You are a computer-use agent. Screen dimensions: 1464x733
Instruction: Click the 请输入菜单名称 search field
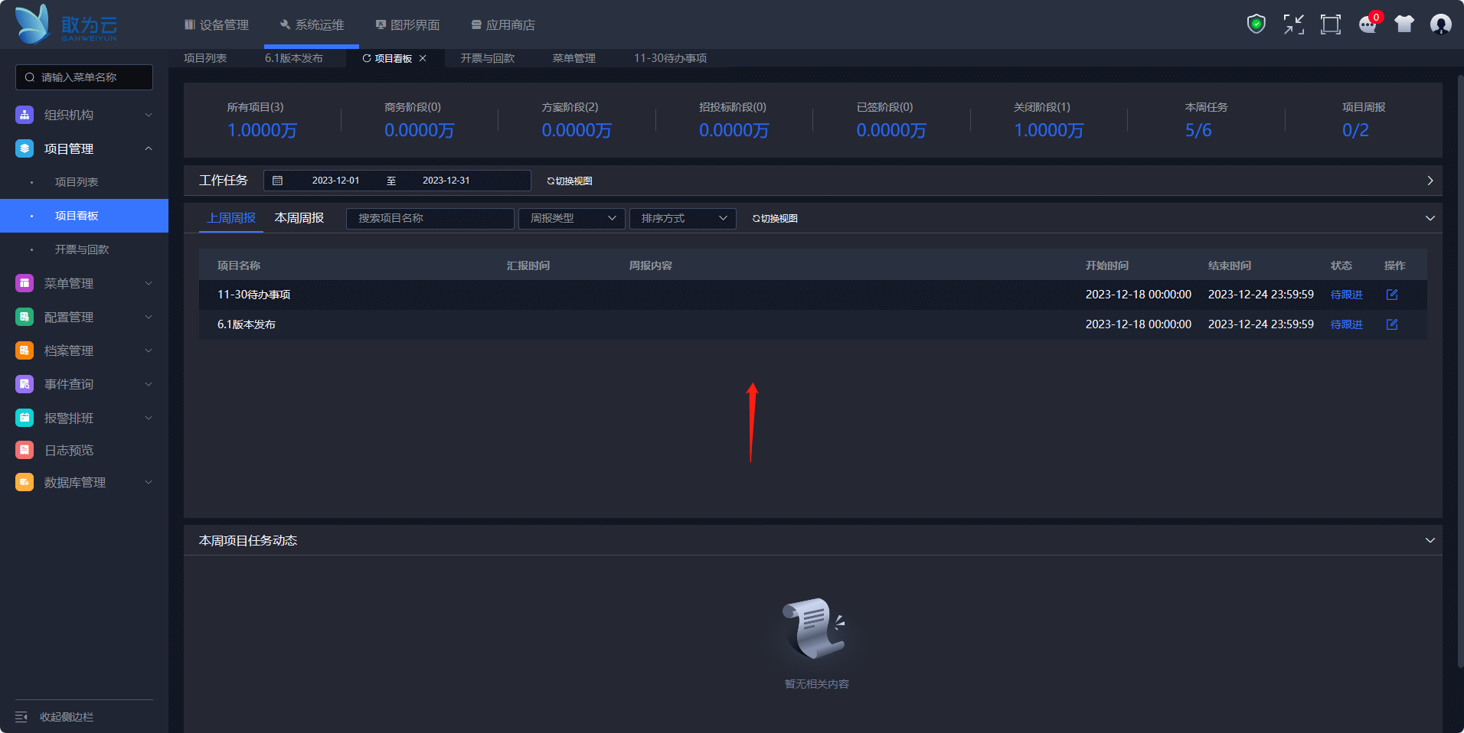click(84, 77)
